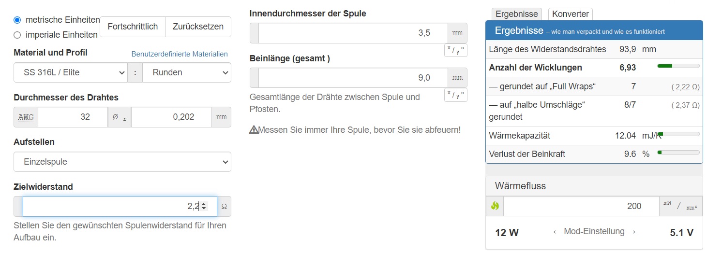
Task: Click the AWG gauge label icon
Action: click(26, 117)
